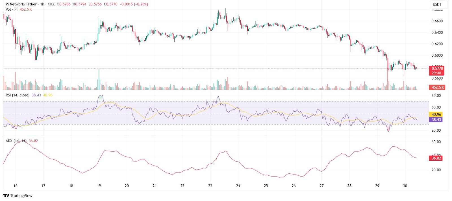Click the Pi Network/Tether symbol title
The height and width of the screenshot is (201, 452).
tap(21, 4)
